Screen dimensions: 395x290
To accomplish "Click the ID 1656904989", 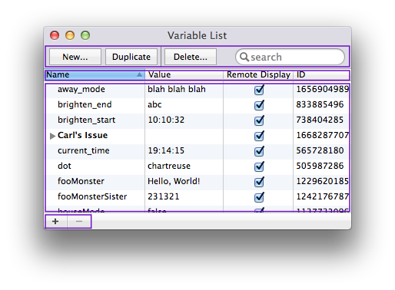I will click(x=323, y=89).
